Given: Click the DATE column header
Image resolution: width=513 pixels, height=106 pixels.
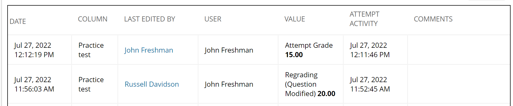Looking at the screenshot, I should coord(18,21).
